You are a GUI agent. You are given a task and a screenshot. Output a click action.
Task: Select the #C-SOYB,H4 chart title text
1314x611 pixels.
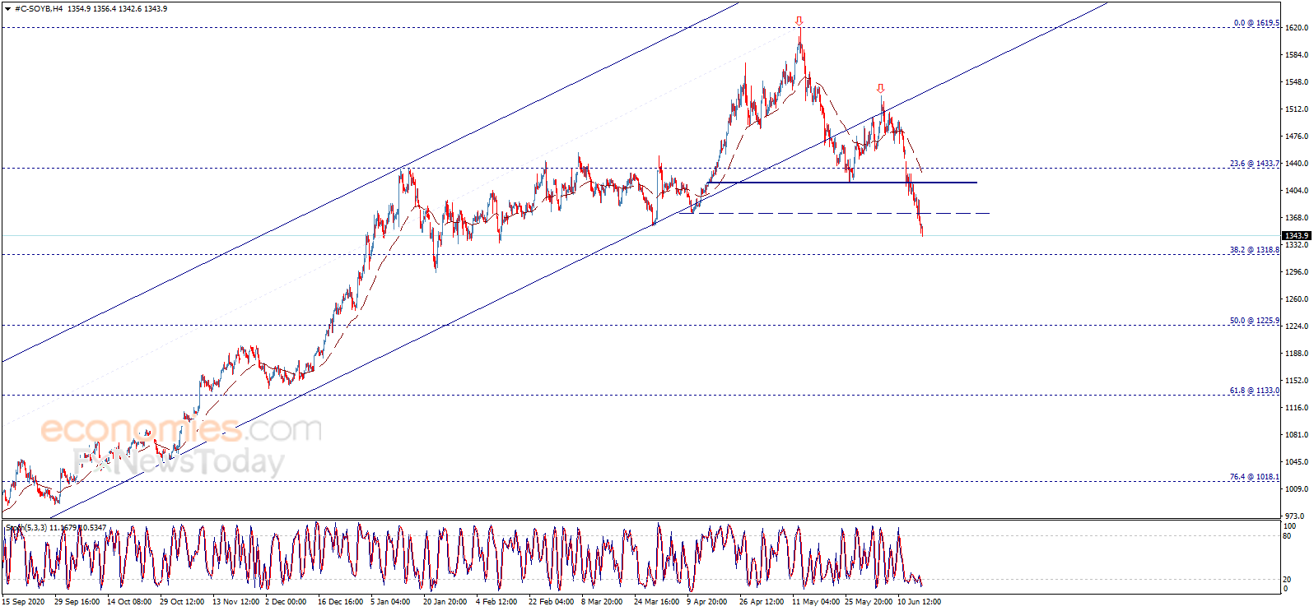[x=39, y=9]
